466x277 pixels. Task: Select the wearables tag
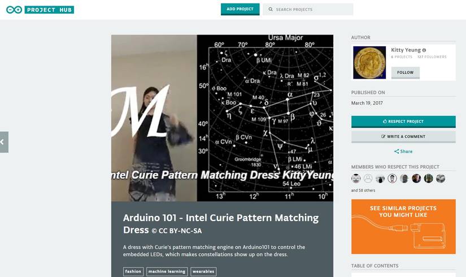tap(203, 272)
